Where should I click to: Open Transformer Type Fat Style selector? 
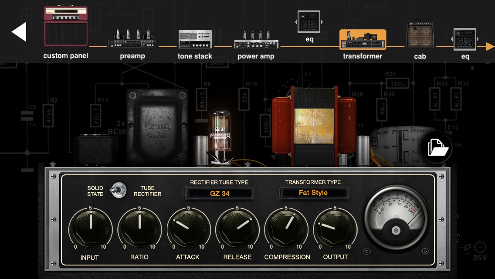coord(313,193)
